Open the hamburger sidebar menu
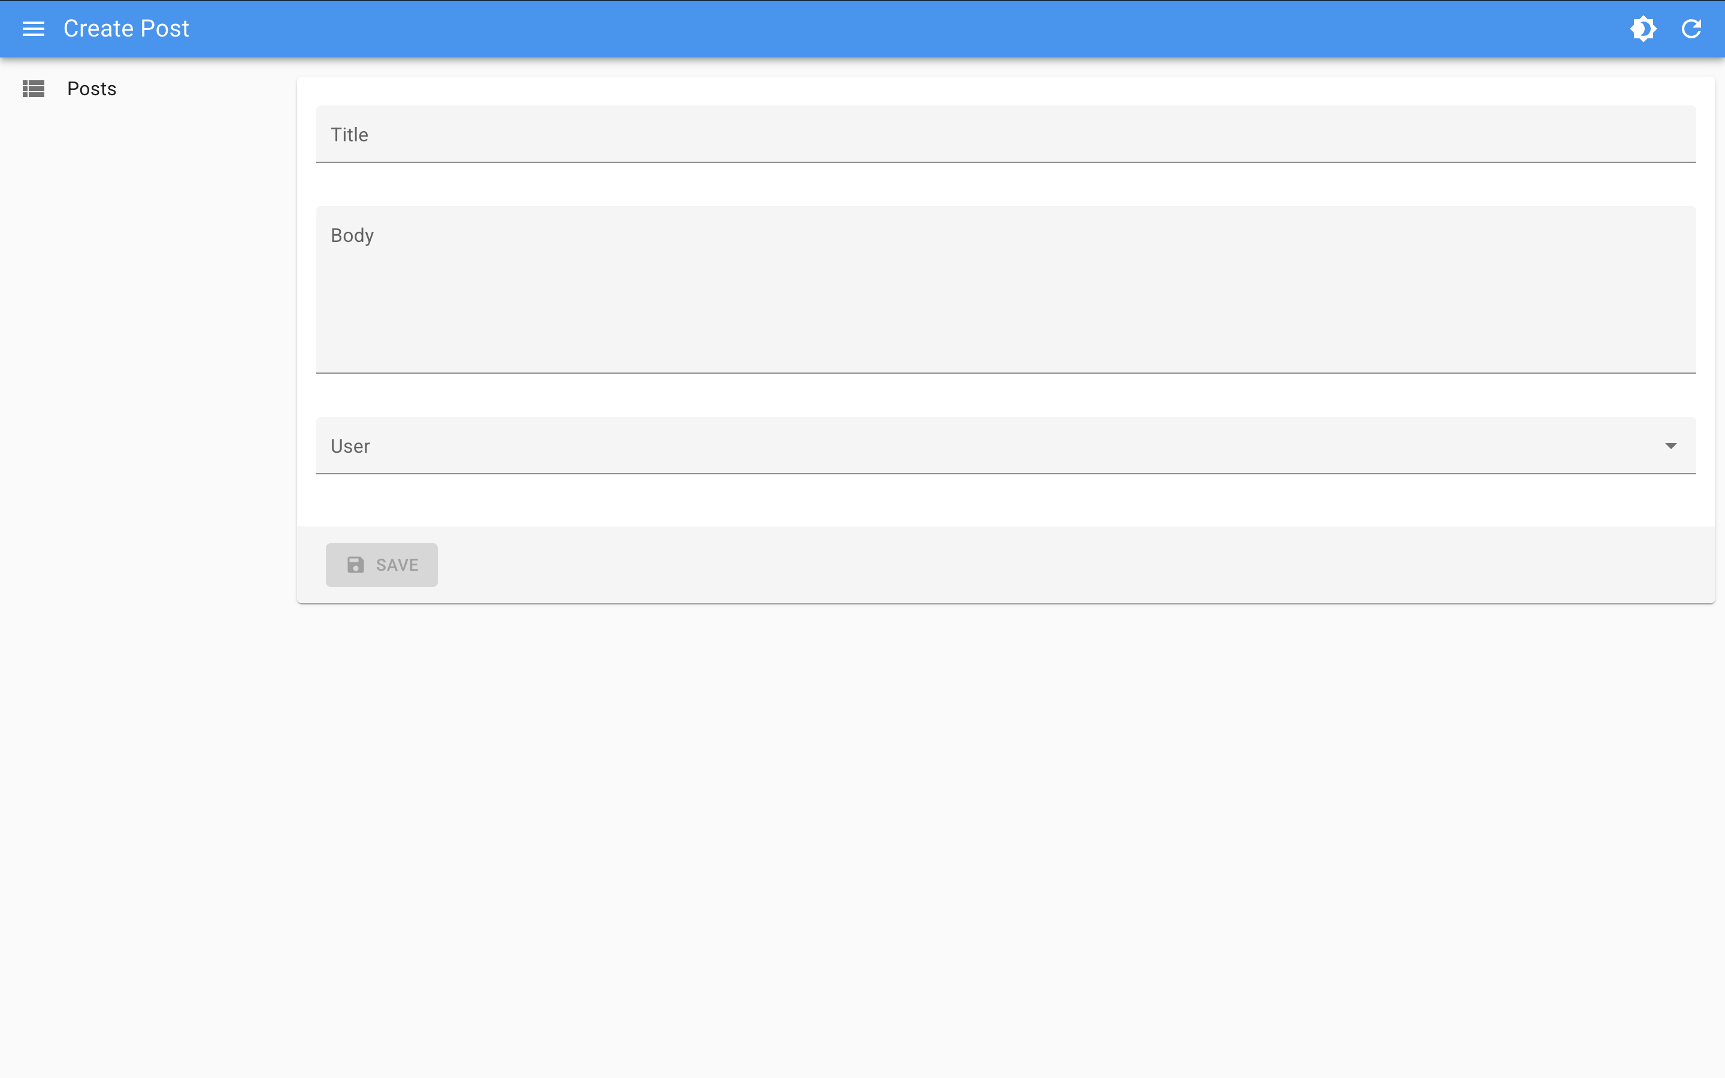The width and height of the screenshot is (1725, 1078). (x=33, y=29)
